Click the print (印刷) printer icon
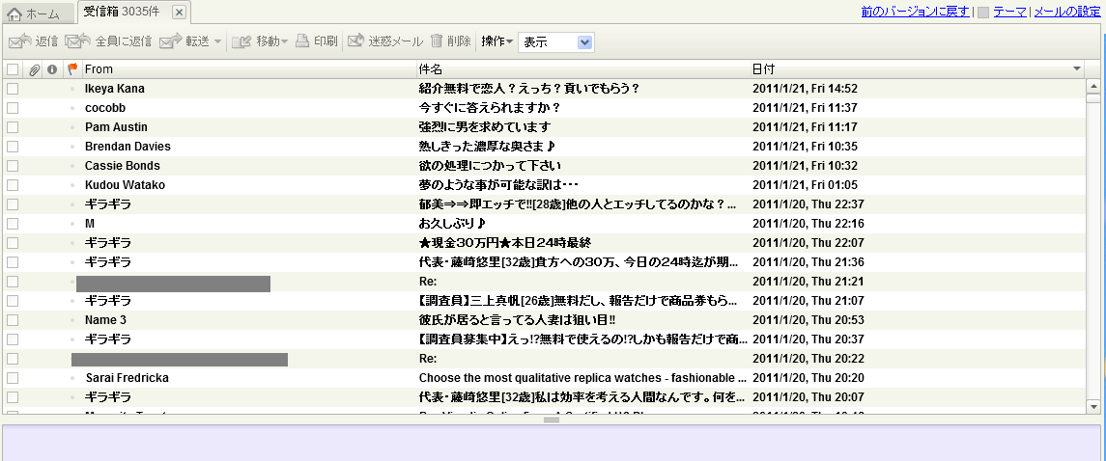1106x461 pixels. click(302, 41)
